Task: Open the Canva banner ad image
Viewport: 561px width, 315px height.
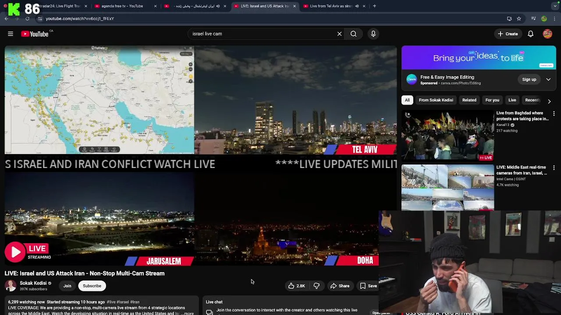Action: 479,57
